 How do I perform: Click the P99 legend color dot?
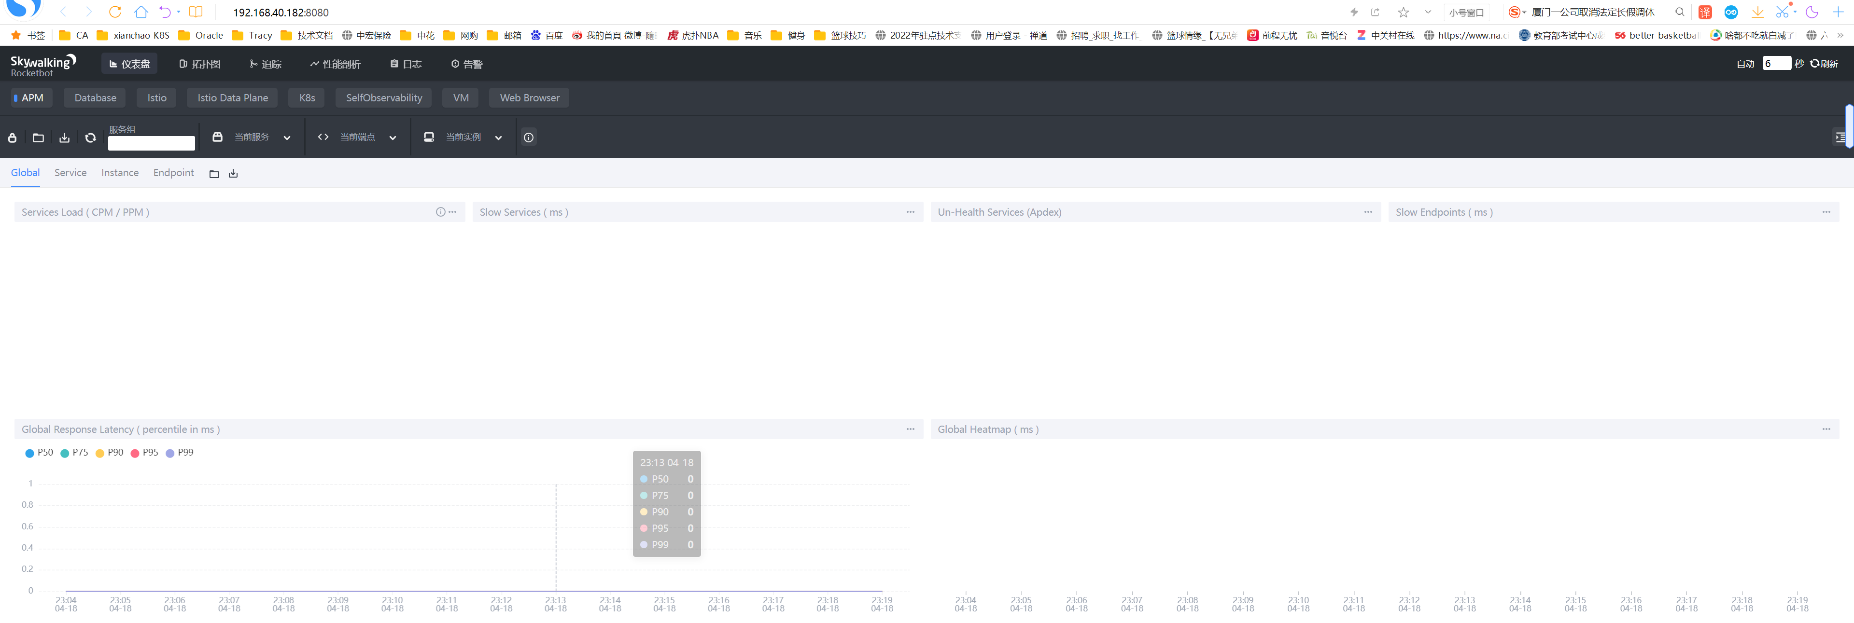pyautogui.click(x=170, y=453)
